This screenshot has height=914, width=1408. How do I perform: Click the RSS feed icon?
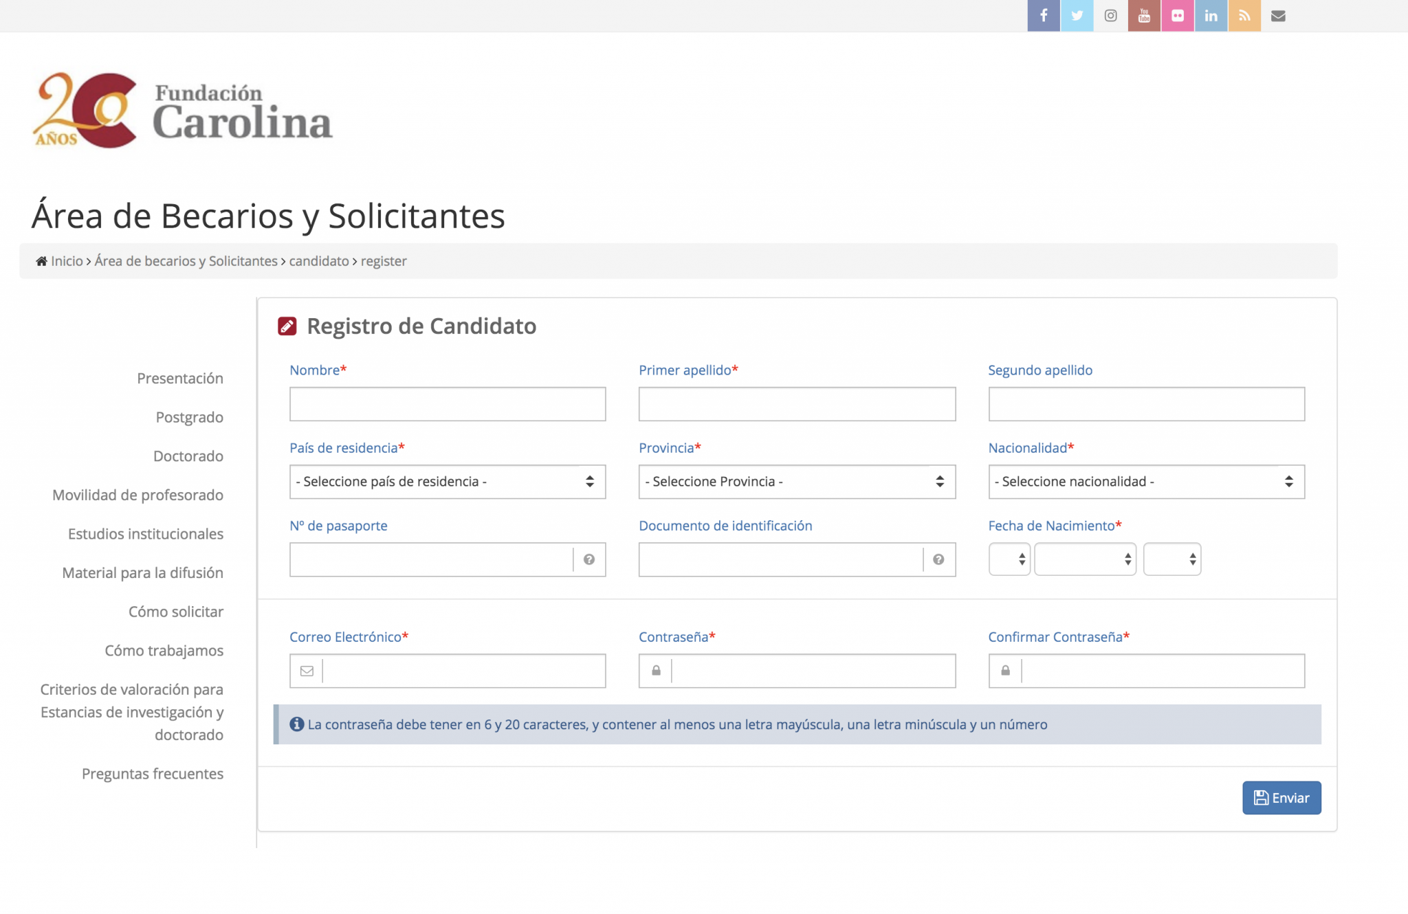(1244, 15)
